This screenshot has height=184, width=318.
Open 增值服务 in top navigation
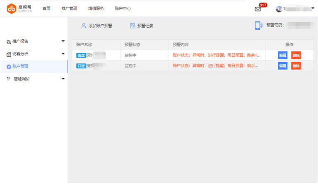point(96,8)
